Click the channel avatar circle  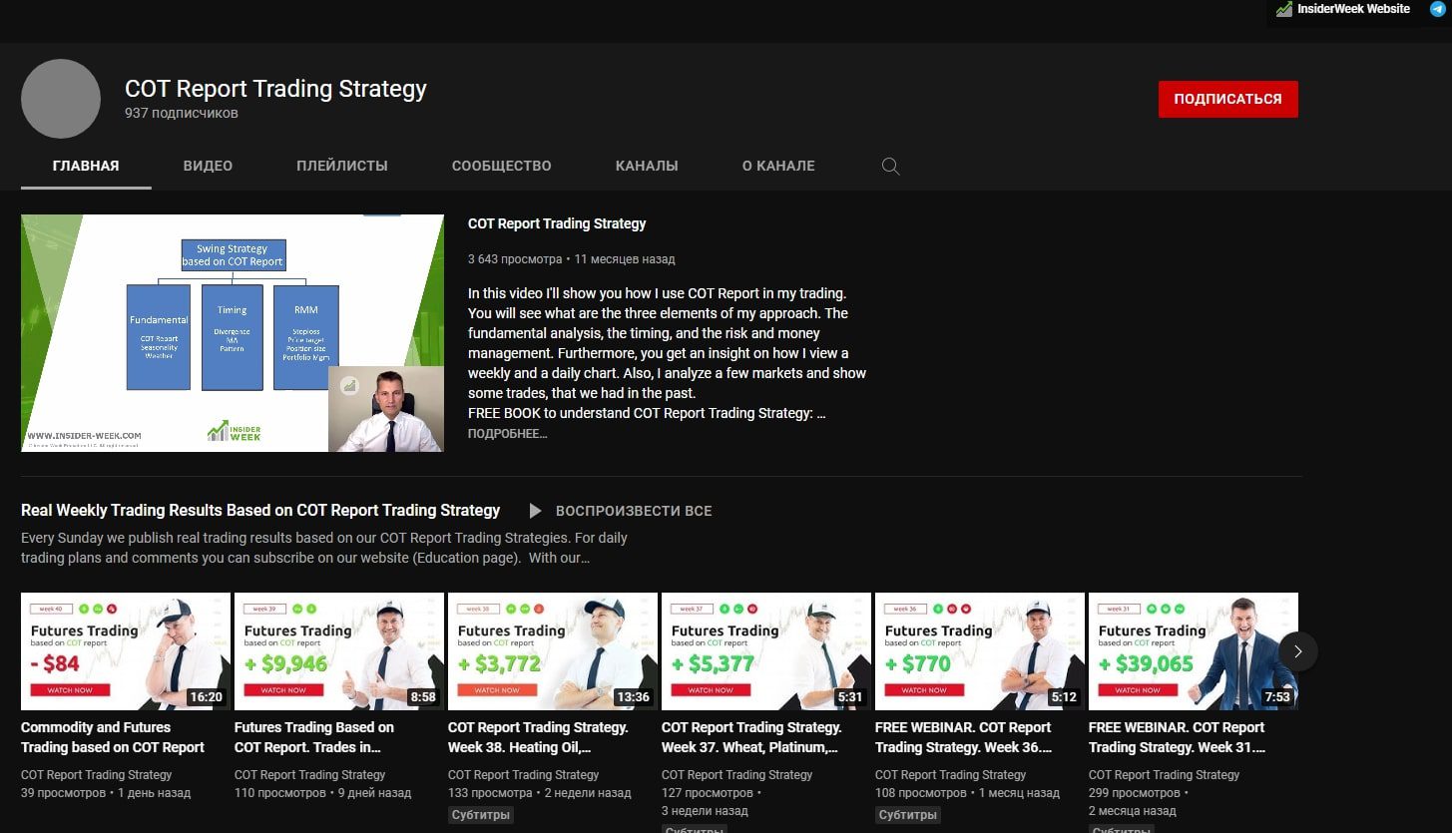pos(61,99)
